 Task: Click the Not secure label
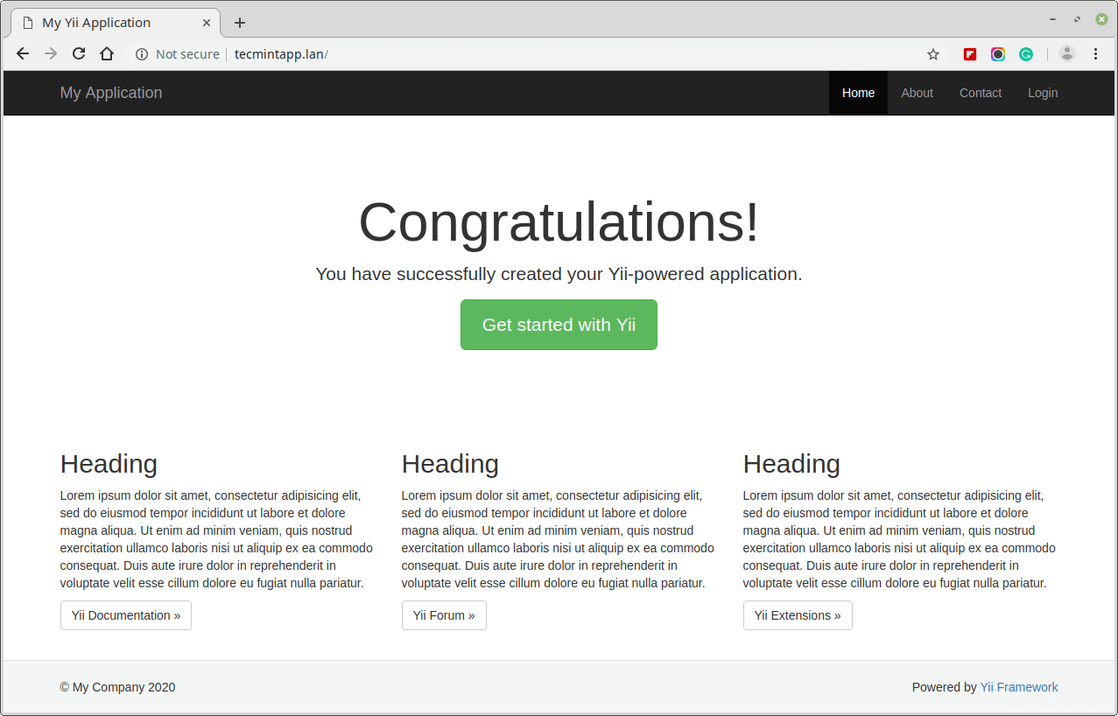pyautogui.click(x=187, y=54)
